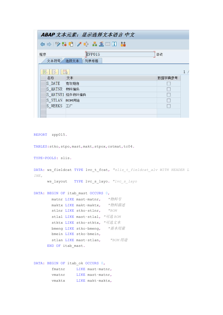Click the Display/Change glasses-pencil icon

[58, 44]
